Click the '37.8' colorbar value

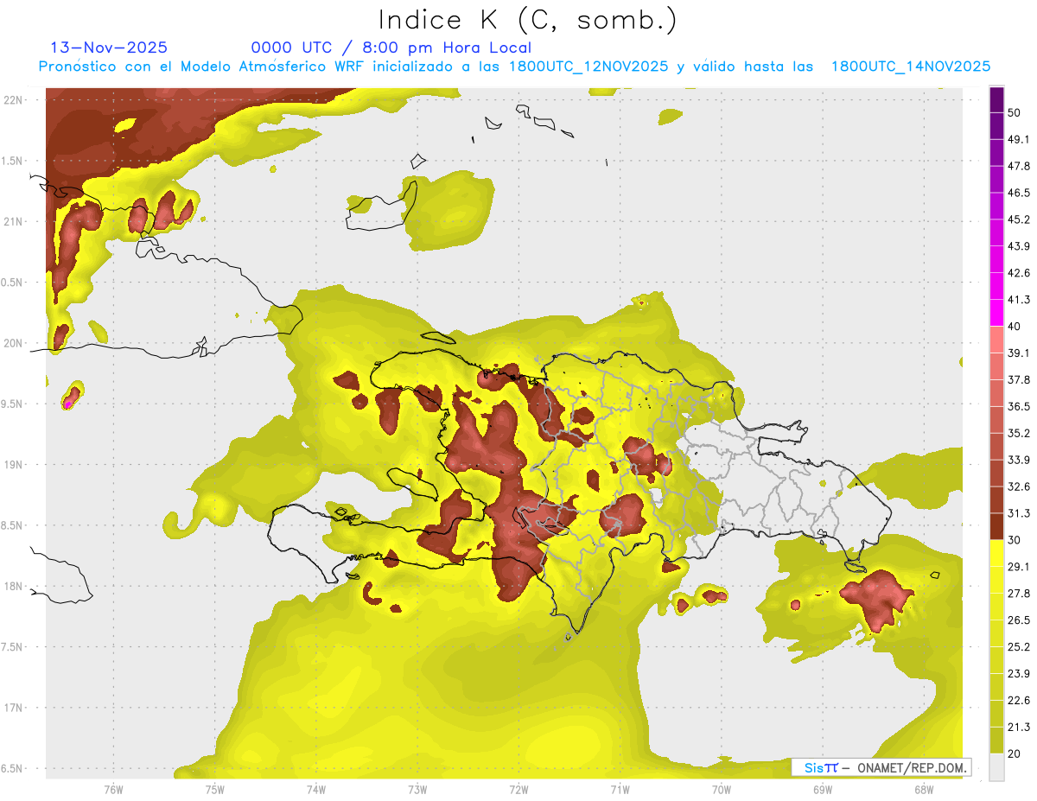tap(1019, 379)
